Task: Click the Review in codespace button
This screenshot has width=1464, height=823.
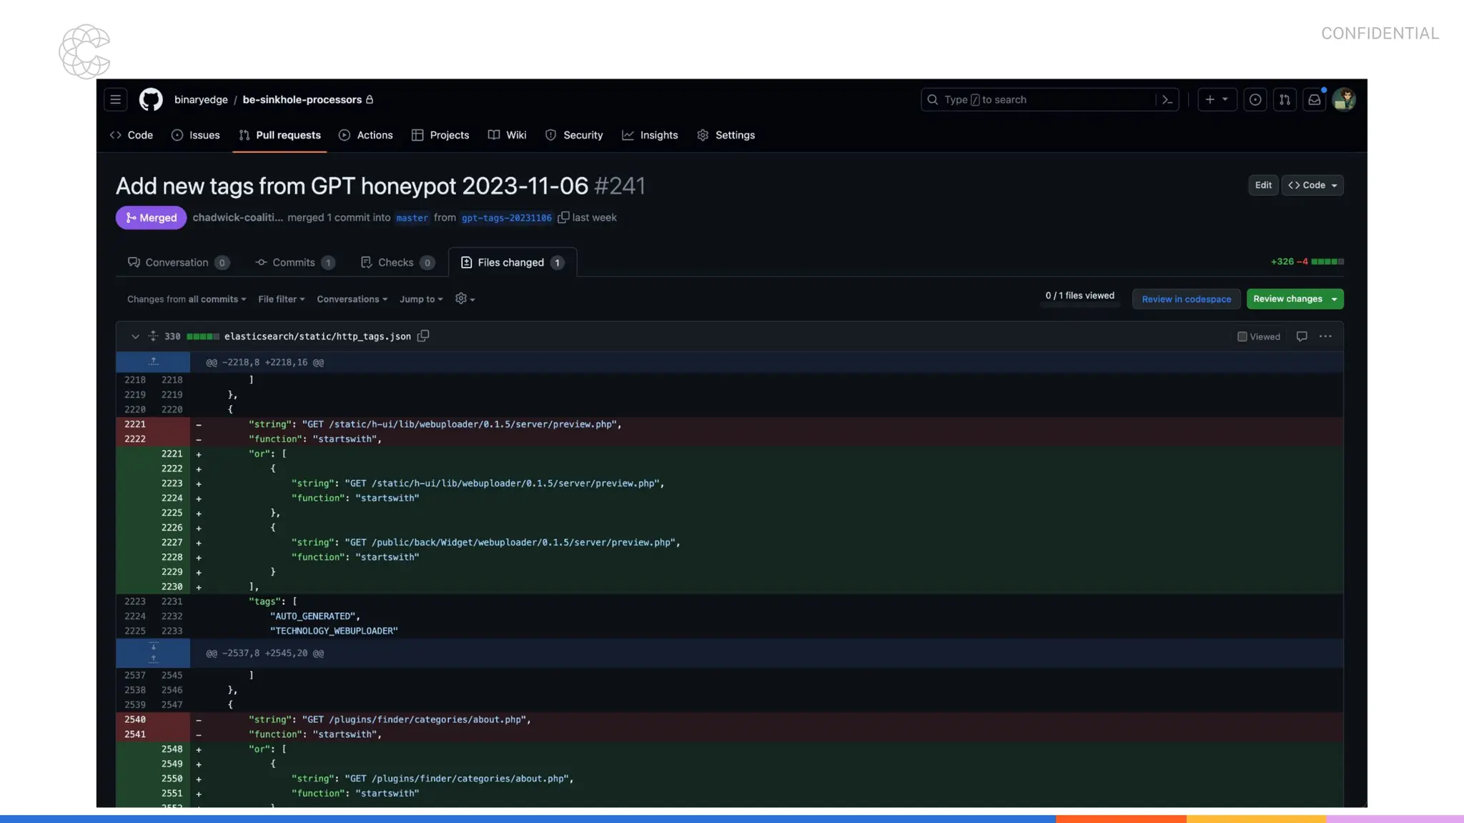Action: [x=1186, y=299]
